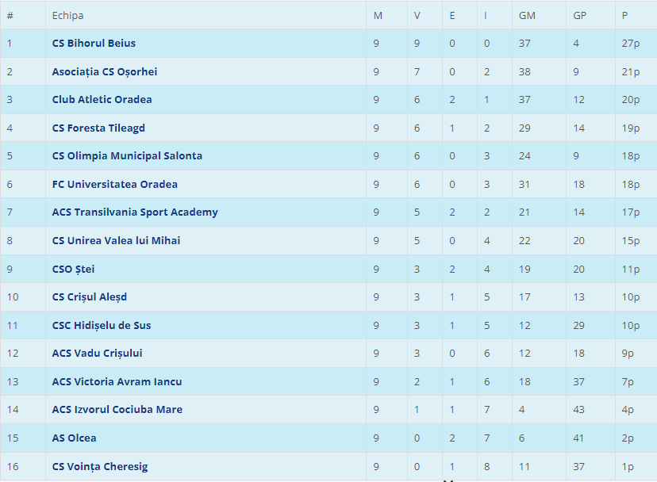Click the GM column header
The width and height of the screenshot is (657, 482).
[x=526, y=15]
